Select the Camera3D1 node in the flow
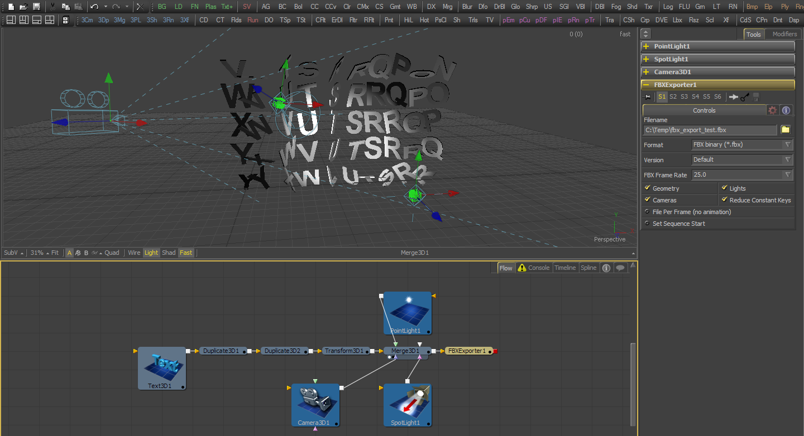804x436 pixels. pos(315,405)
